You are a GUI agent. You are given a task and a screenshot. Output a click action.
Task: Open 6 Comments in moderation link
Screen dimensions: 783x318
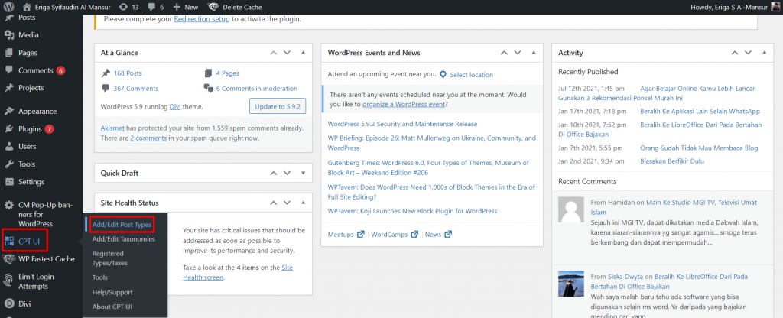(x=257, y=89)
